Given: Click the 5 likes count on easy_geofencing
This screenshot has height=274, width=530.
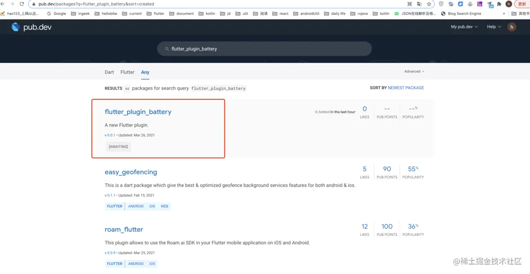Looking at the screenshot, I should pos(365,169).
